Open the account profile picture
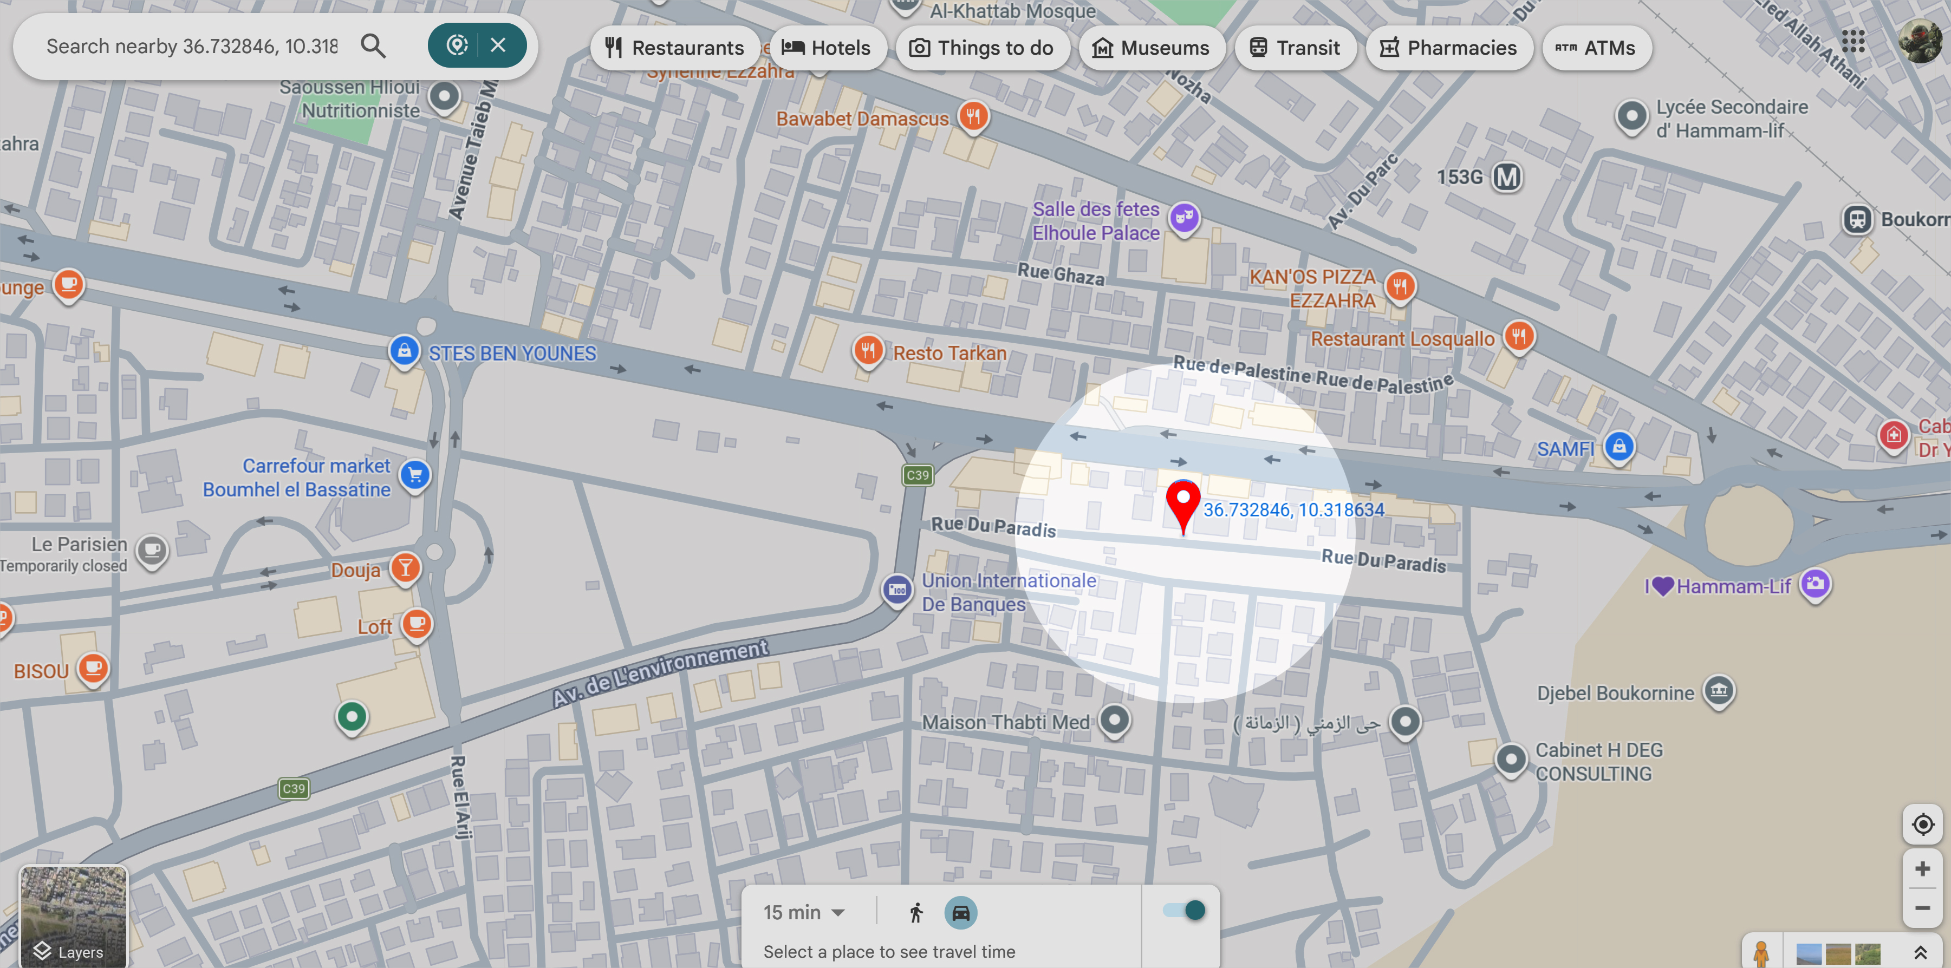This screenshot has width=1951, height=968. [1920, 41]
